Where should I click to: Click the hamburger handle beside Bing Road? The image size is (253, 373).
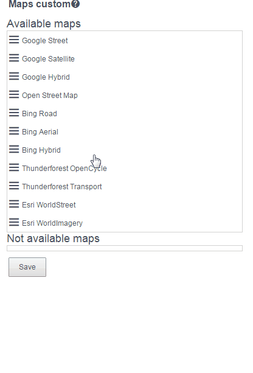[x=14, y=113]
